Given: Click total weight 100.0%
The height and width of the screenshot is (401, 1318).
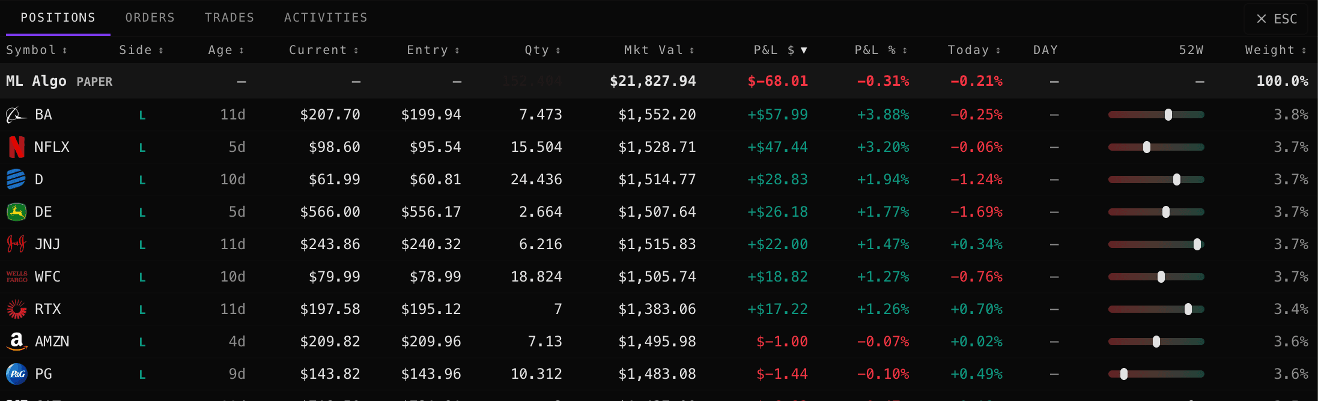Looking at the screenshot, I should point(1283,81).
